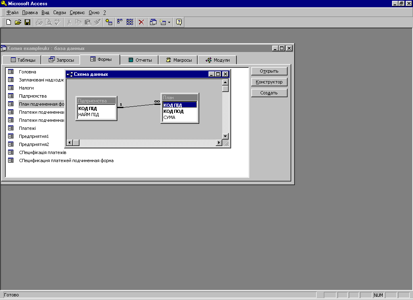Select the Заплановані надходж form
Image resolution: width=413 pixels, height=300 pixels.
click(x=42, y=80)
